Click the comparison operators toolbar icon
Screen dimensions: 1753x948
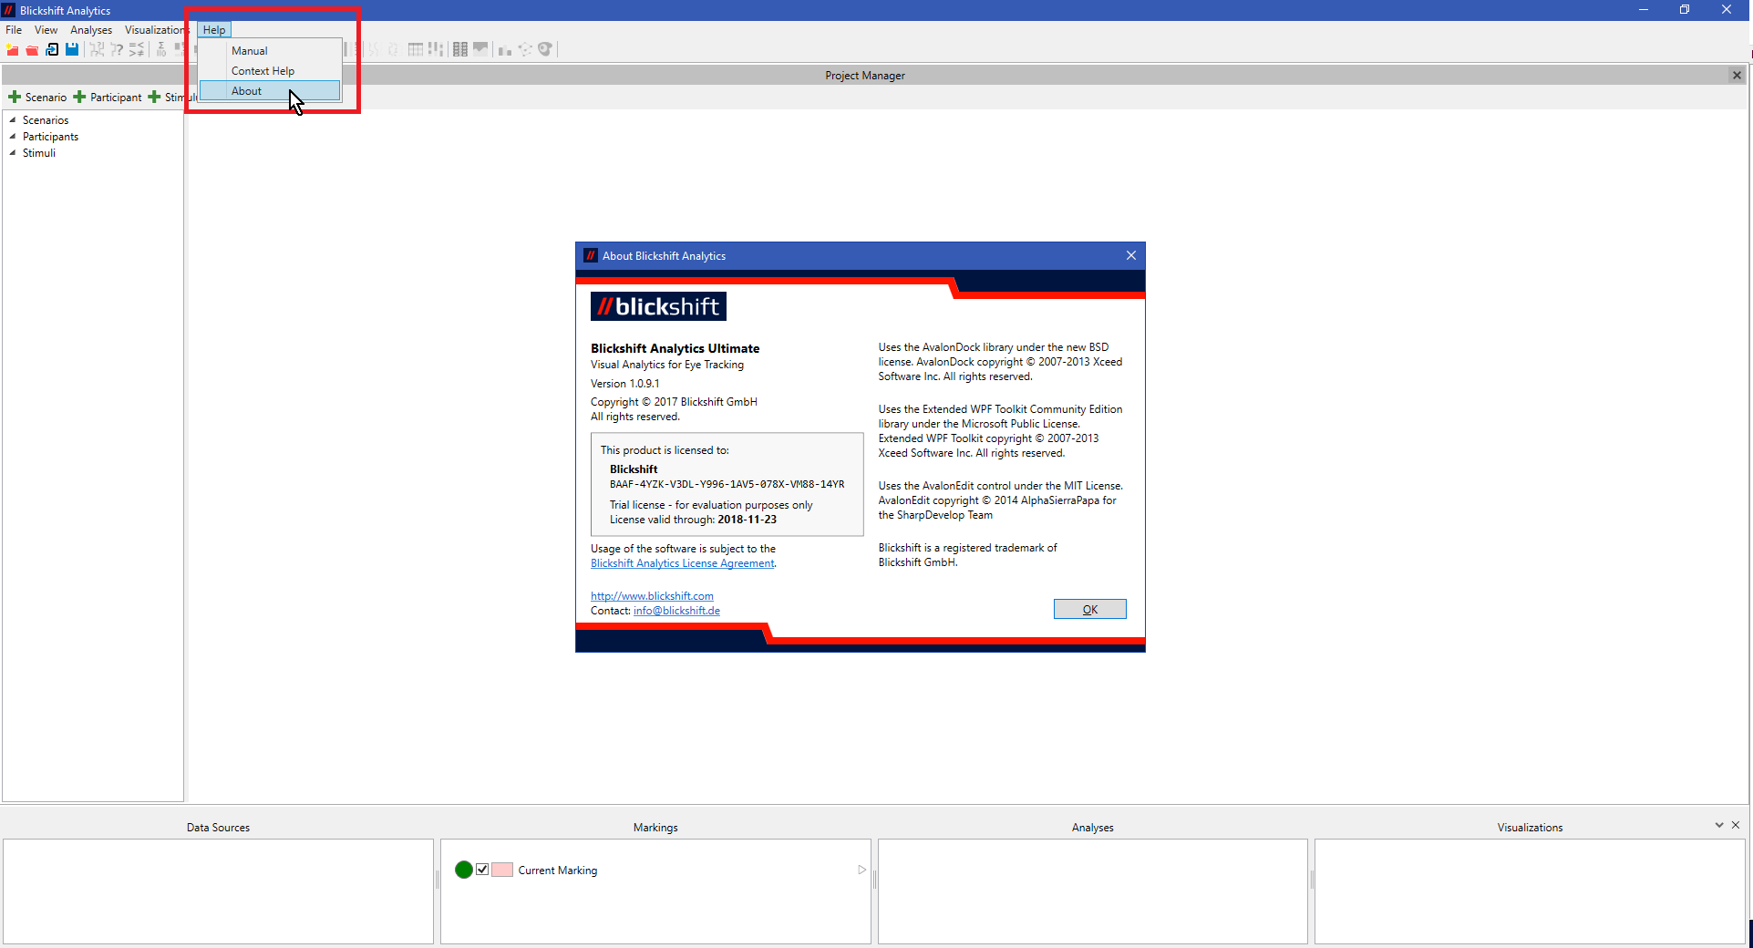click(137, 49)
